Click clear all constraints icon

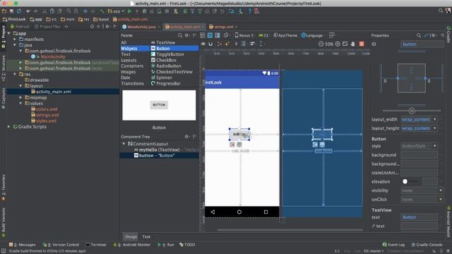pos(220,44)
